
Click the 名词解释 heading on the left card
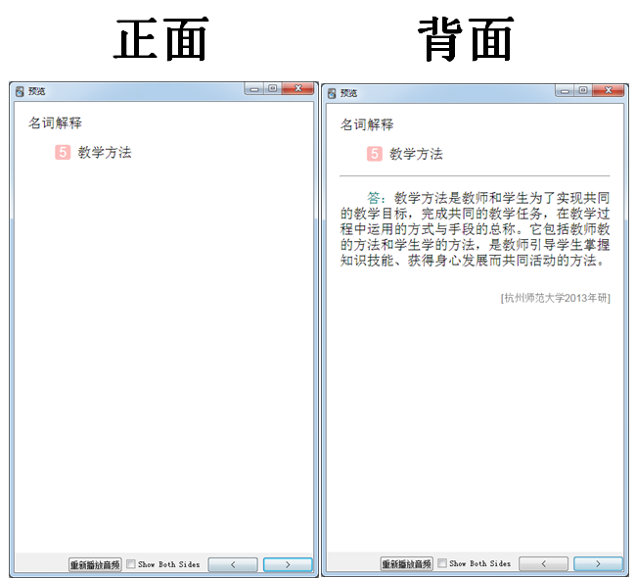(x=55, y=122)
